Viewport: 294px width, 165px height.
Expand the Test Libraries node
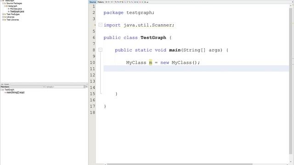coord(3,20)
